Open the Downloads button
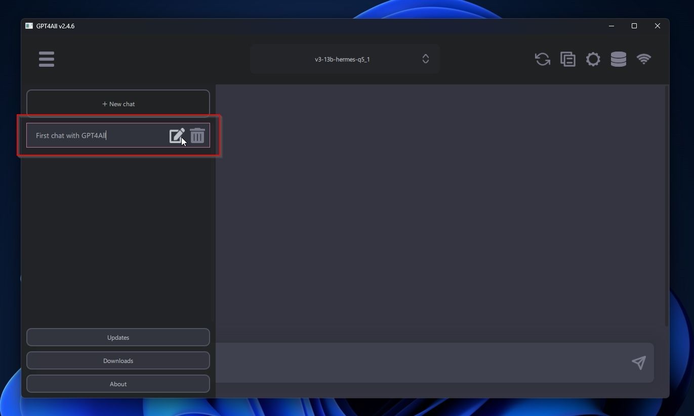 (x=118, y=361)
